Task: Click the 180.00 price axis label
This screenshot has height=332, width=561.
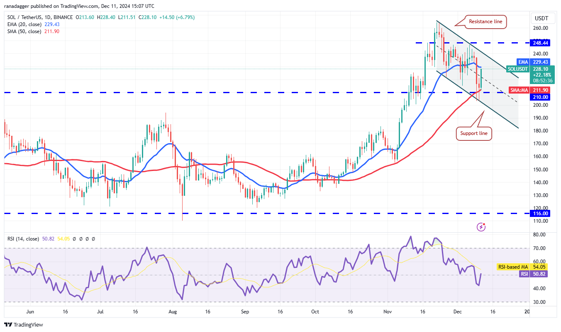Action: (x=541, y=131)
